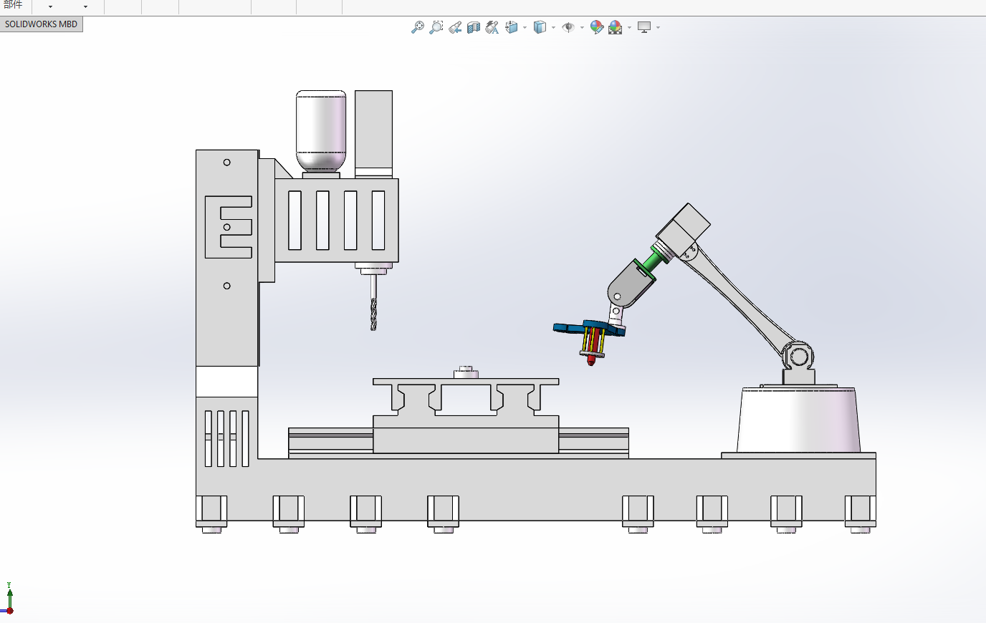The image size is (986, 623).
Task: Select the cylindrical motor atop the drill head
Action: [x=321, y=131]
